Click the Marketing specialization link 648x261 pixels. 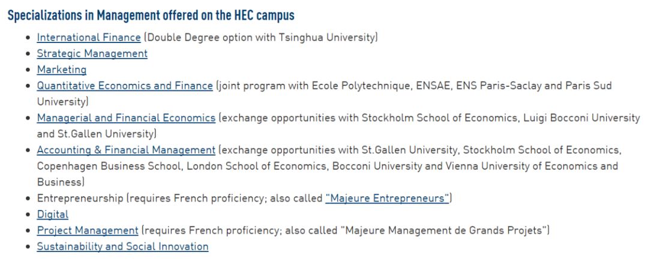62,69
